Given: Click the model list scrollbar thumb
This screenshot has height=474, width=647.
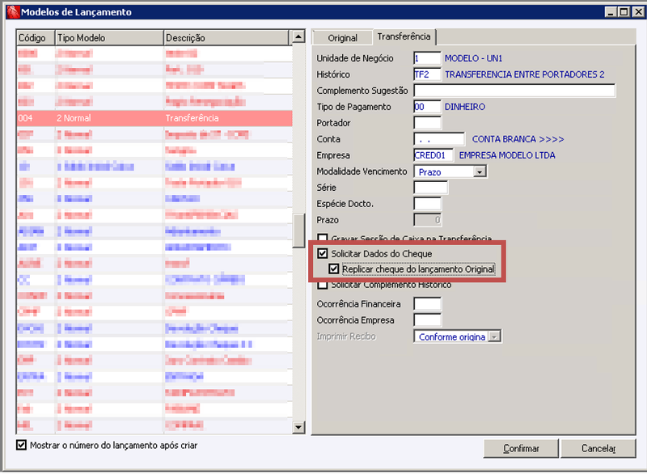Looking at the screenshot, I should click(298, 231).
